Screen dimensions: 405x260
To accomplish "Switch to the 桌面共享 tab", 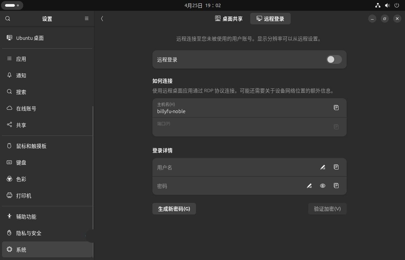I will tap(228, 19).
